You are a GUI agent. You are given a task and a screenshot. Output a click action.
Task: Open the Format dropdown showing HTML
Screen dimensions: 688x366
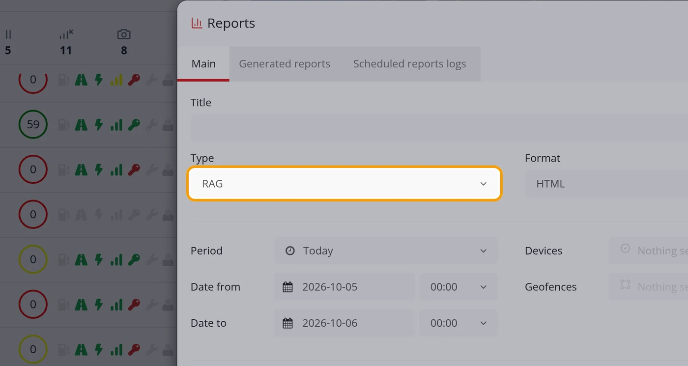pos(606,184)
